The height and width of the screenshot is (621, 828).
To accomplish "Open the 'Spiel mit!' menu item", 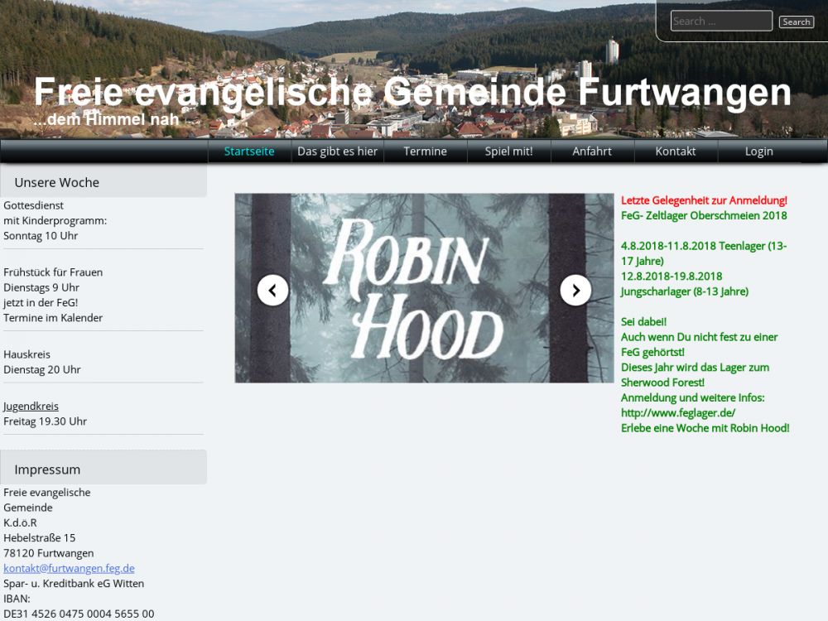I will (508, 152).
